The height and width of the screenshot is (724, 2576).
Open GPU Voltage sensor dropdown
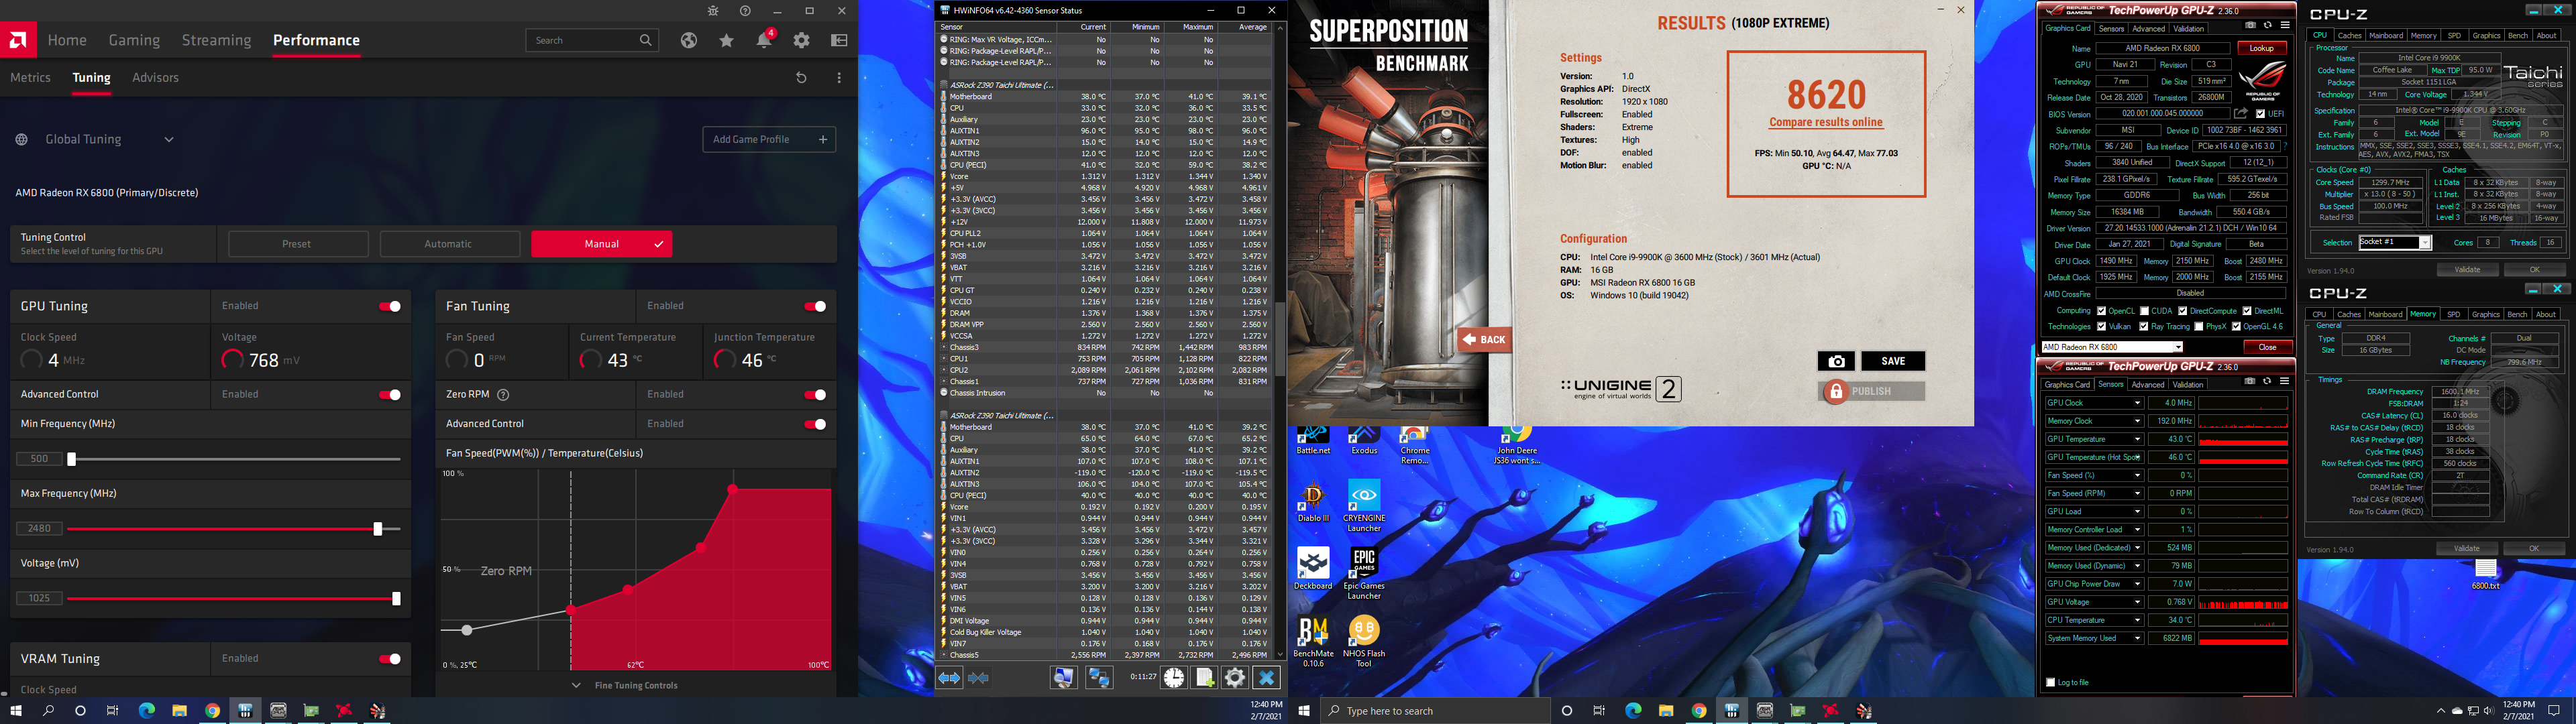point(2138,602)
